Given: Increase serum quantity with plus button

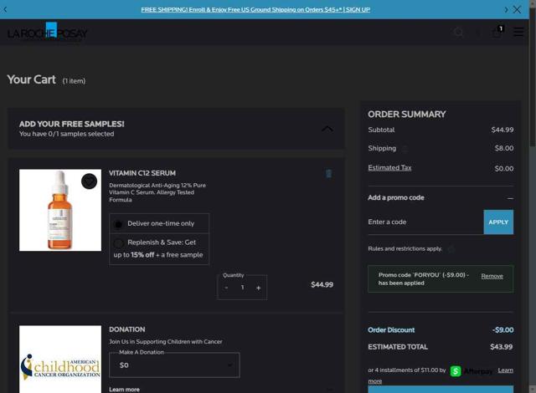Looking at the screenshot, I should [259, 288].
